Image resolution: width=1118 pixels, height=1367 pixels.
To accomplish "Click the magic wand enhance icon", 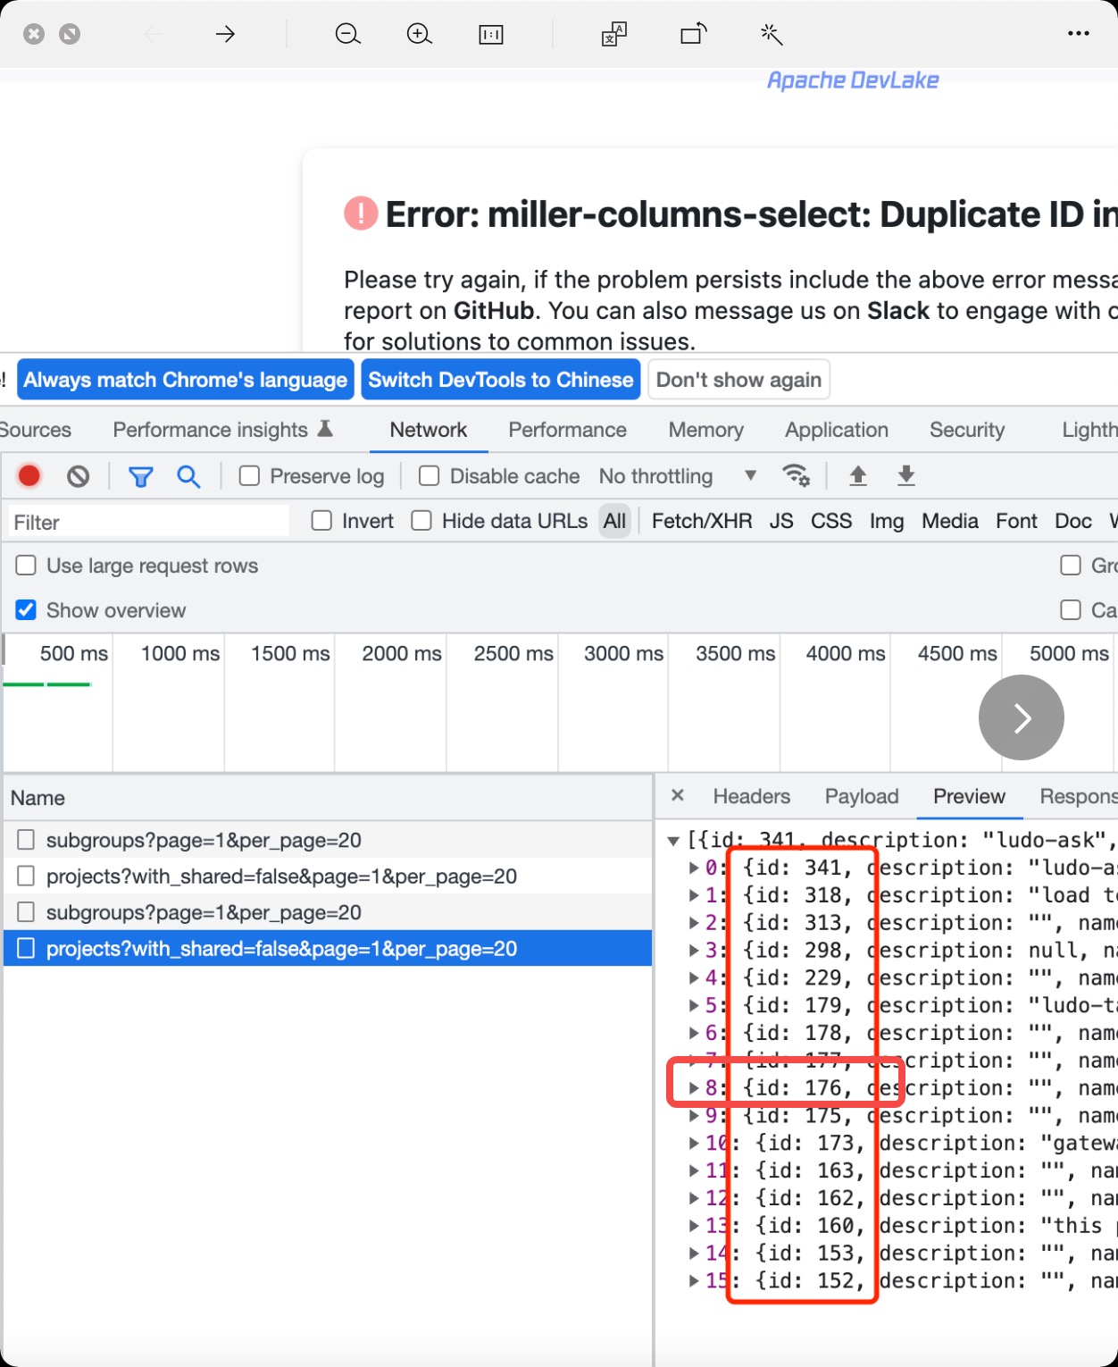I will pyautogui.click(x=772, y=35).
